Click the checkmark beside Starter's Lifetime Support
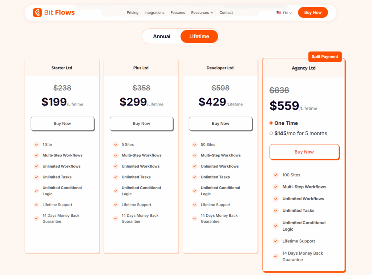Screen dimensions: 372x275 (36, 204)
